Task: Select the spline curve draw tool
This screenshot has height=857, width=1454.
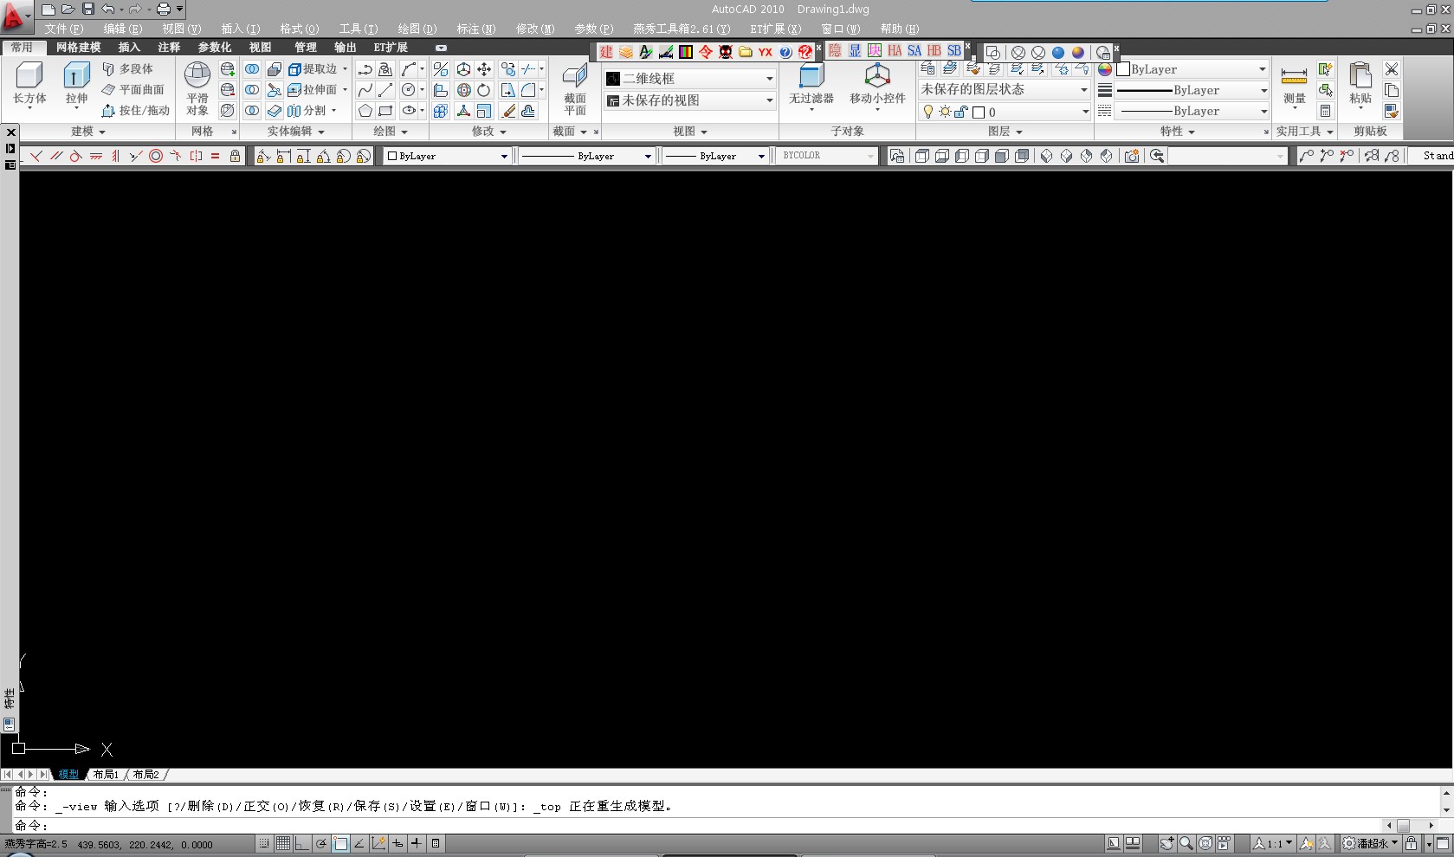Action: (x=365, y=90)
